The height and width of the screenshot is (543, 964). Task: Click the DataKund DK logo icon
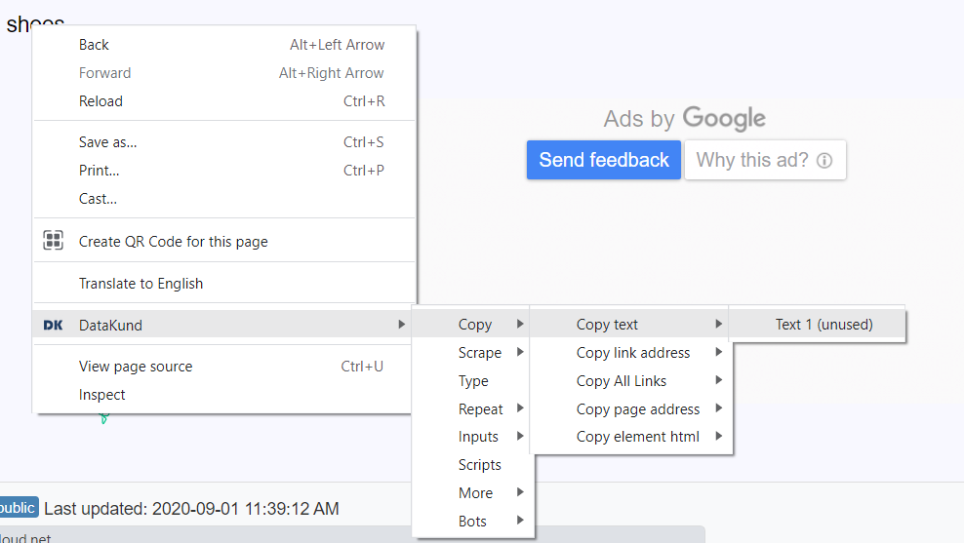[x=54, y=325]
